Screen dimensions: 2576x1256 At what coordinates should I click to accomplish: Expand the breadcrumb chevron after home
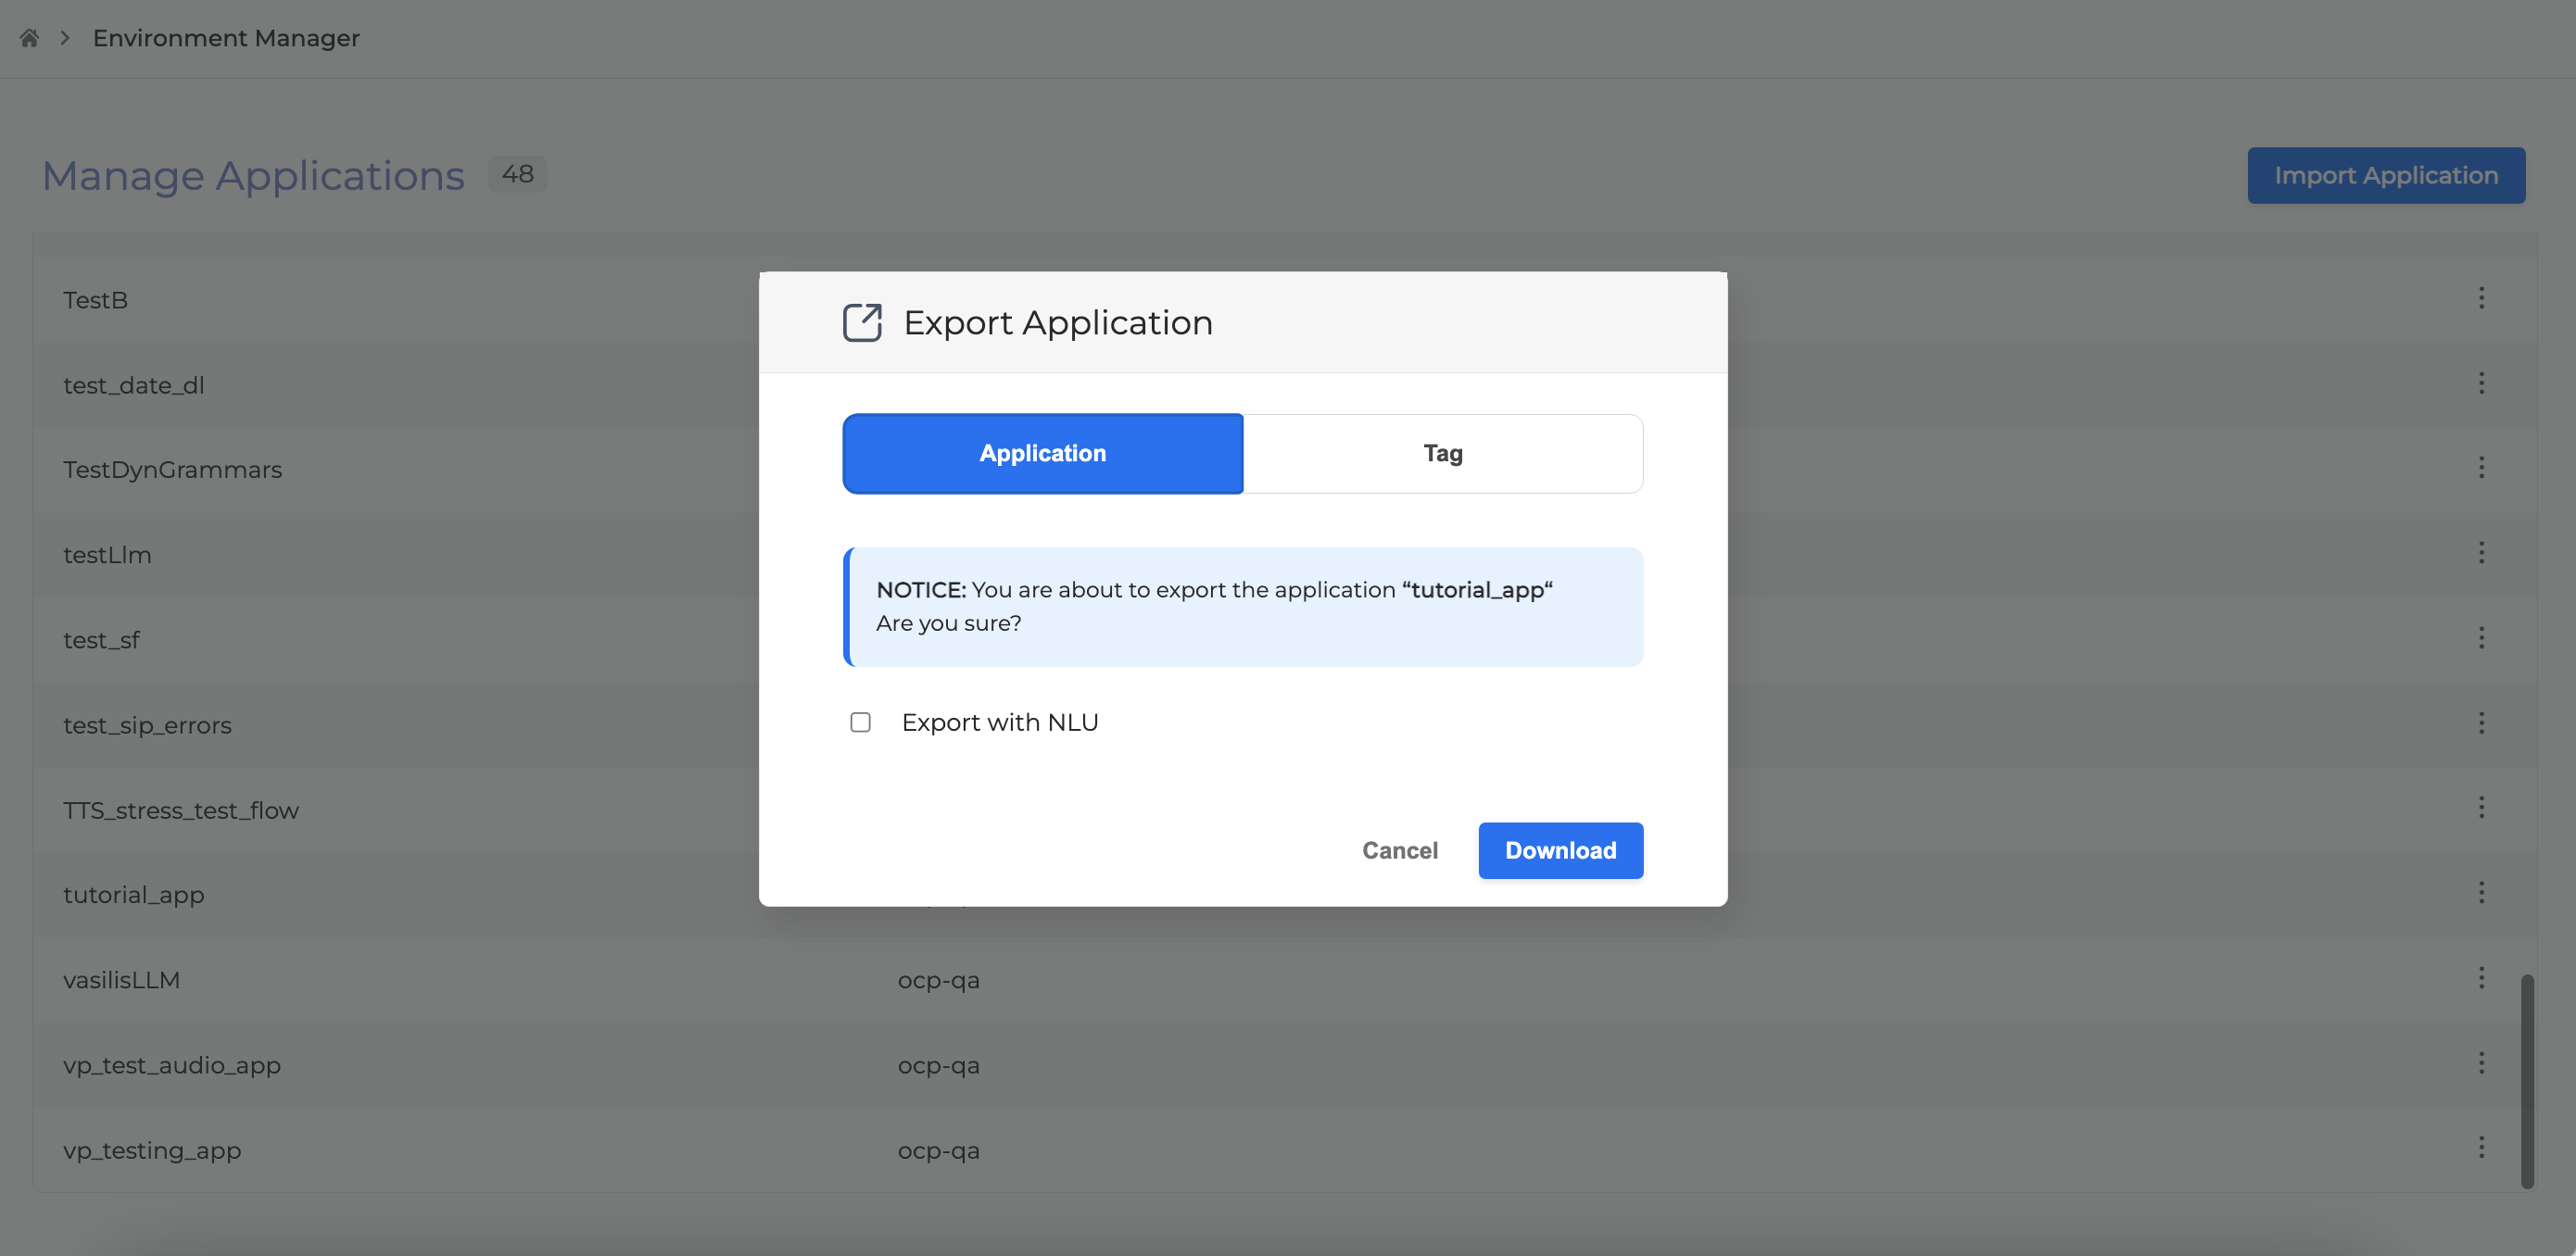pos(65,38)
